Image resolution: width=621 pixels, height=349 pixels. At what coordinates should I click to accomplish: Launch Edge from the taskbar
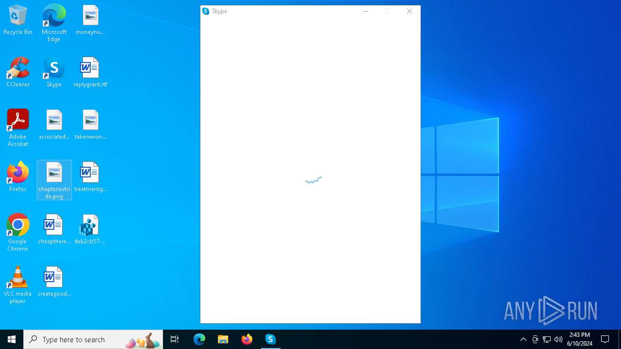(199, 339)
